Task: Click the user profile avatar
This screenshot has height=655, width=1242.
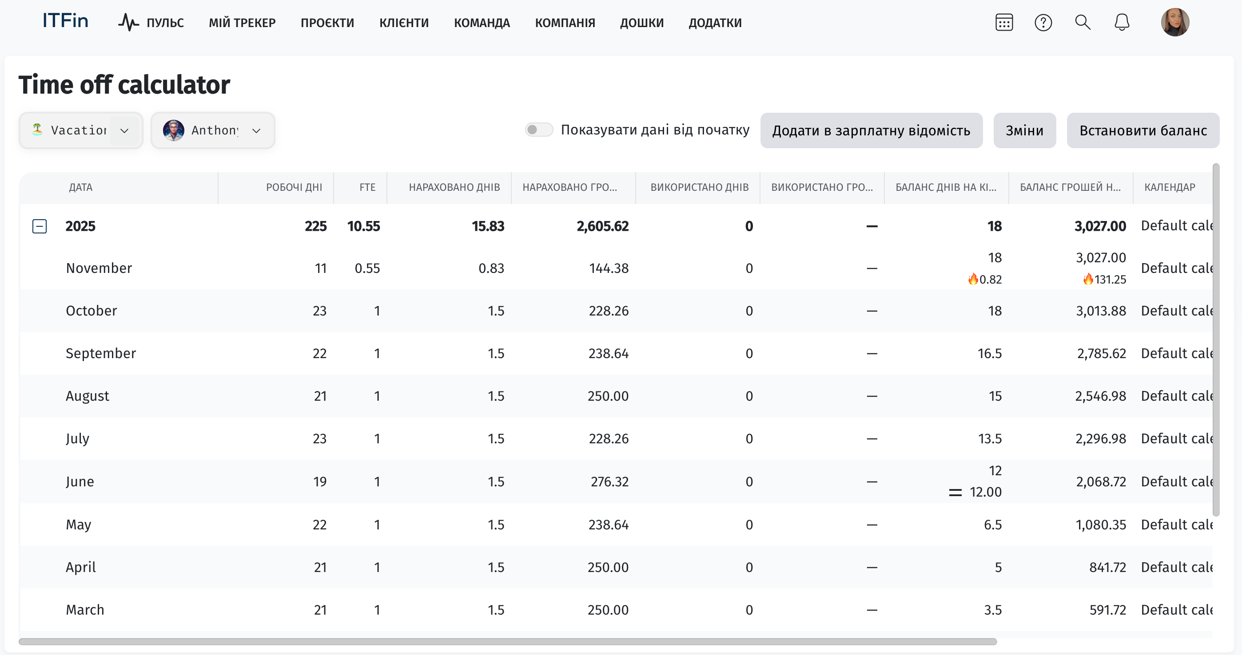Action: click(x=1174, y=23)
